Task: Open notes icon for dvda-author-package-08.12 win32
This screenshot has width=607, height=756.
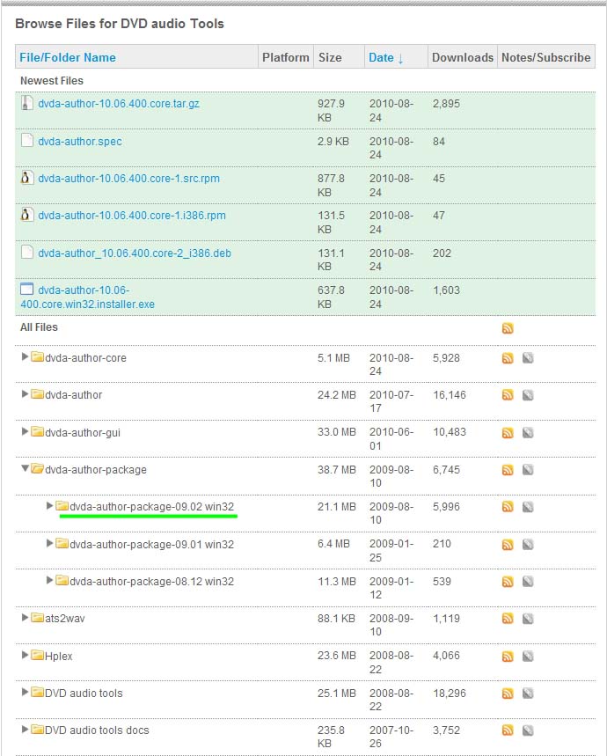Action: (528, 582)
